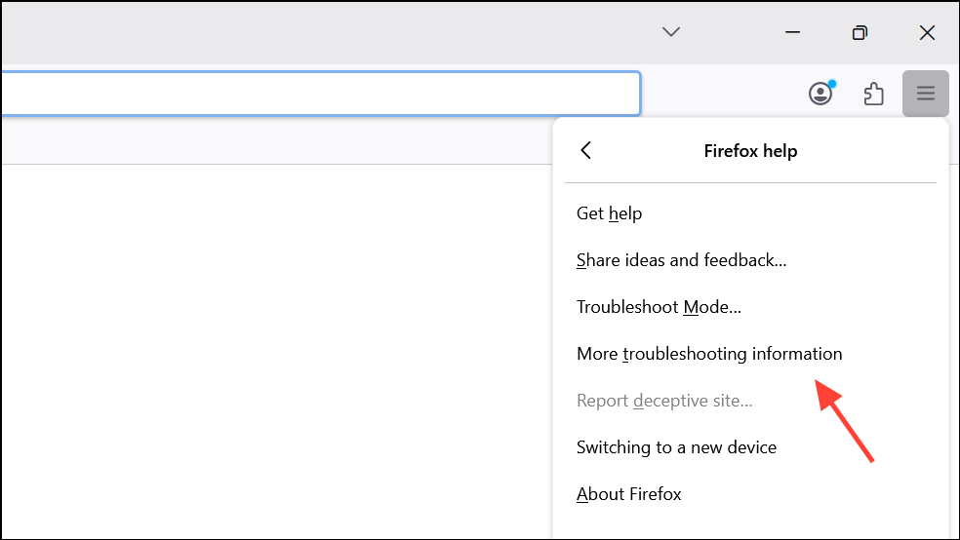This screenshot has height=540, width=960.
Task: Click Report deceptive site entry
Action: [x=664, y=401]
